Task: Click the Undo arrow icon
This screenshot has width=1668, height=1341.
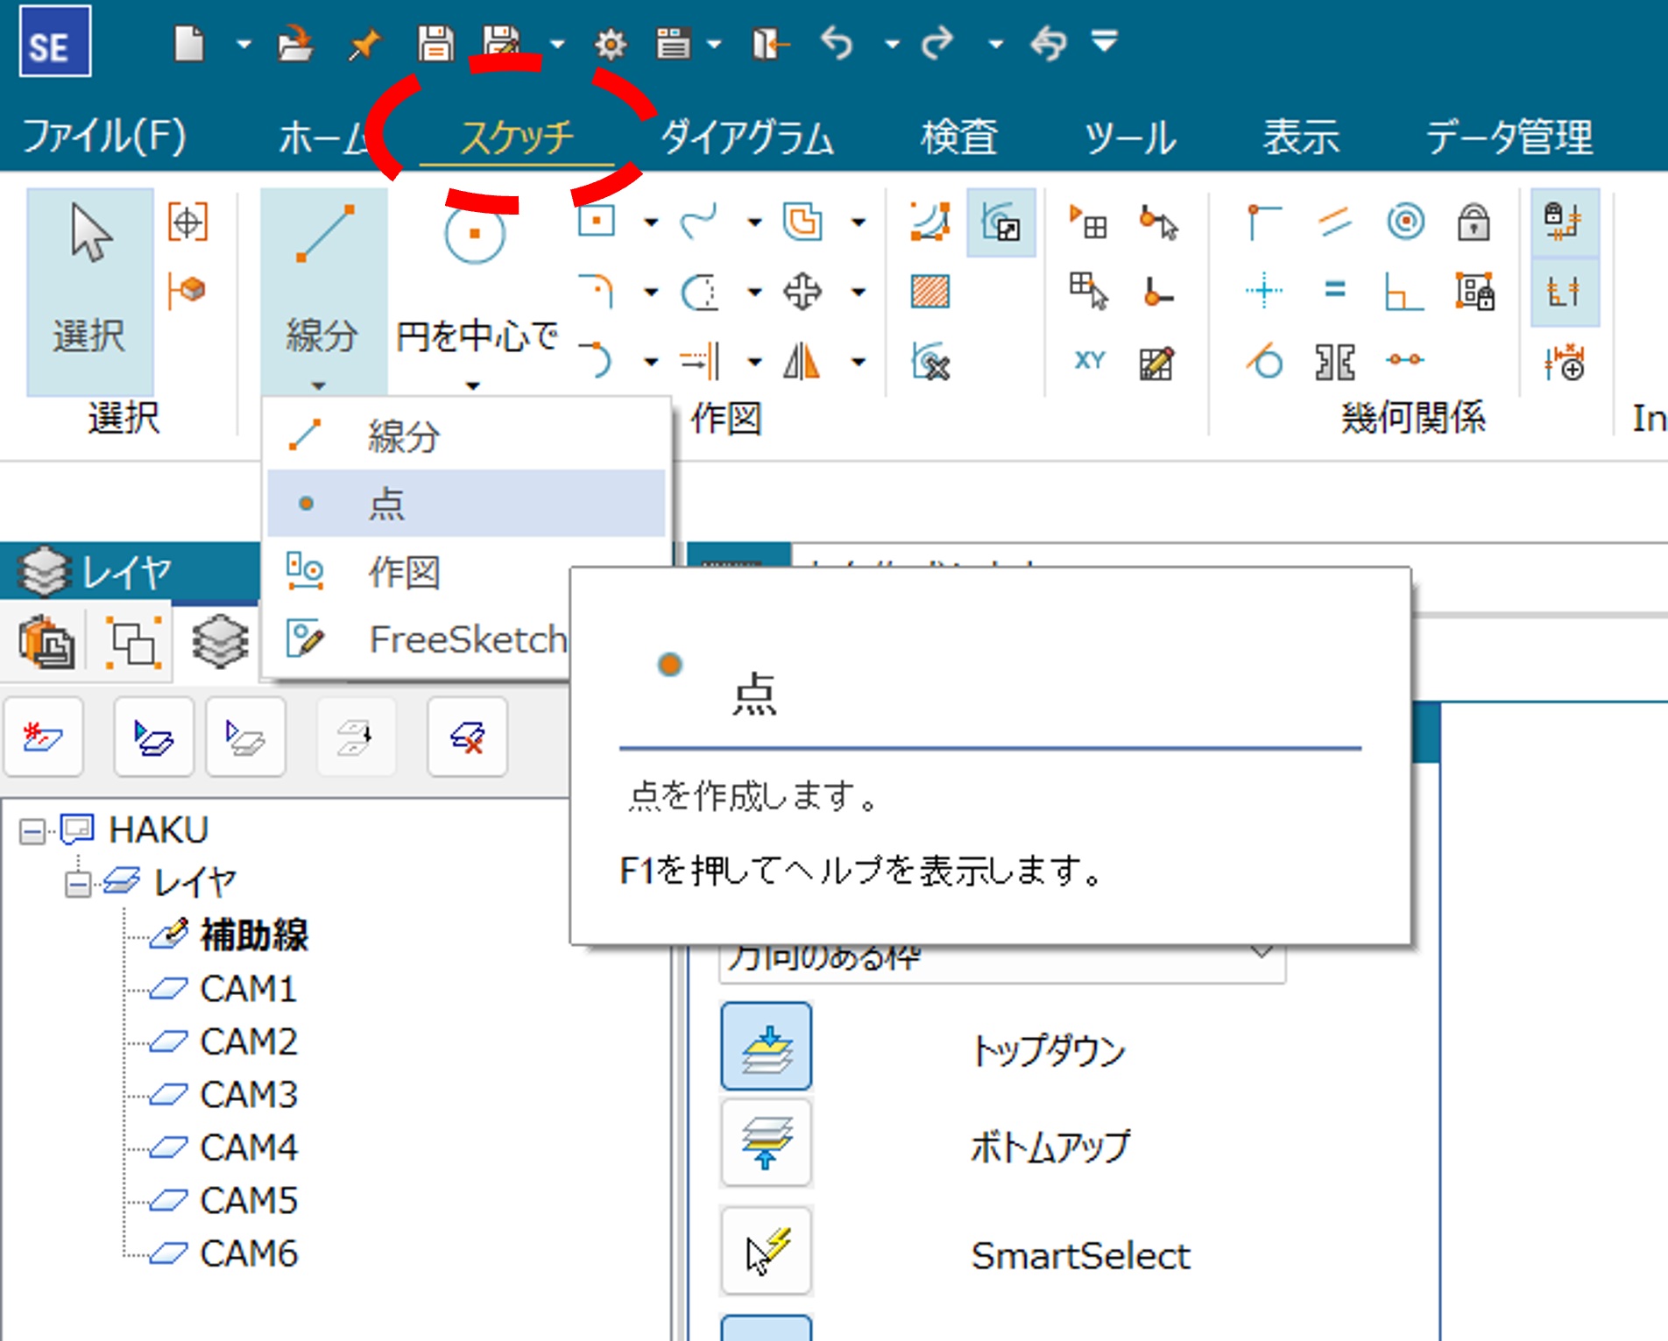Action: pyautogui.click(x=838, y=43)
